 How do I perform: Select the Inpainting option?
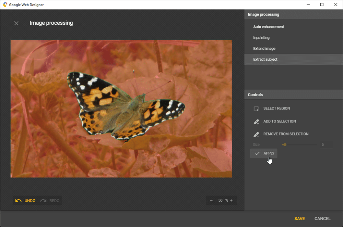point(261,38)
